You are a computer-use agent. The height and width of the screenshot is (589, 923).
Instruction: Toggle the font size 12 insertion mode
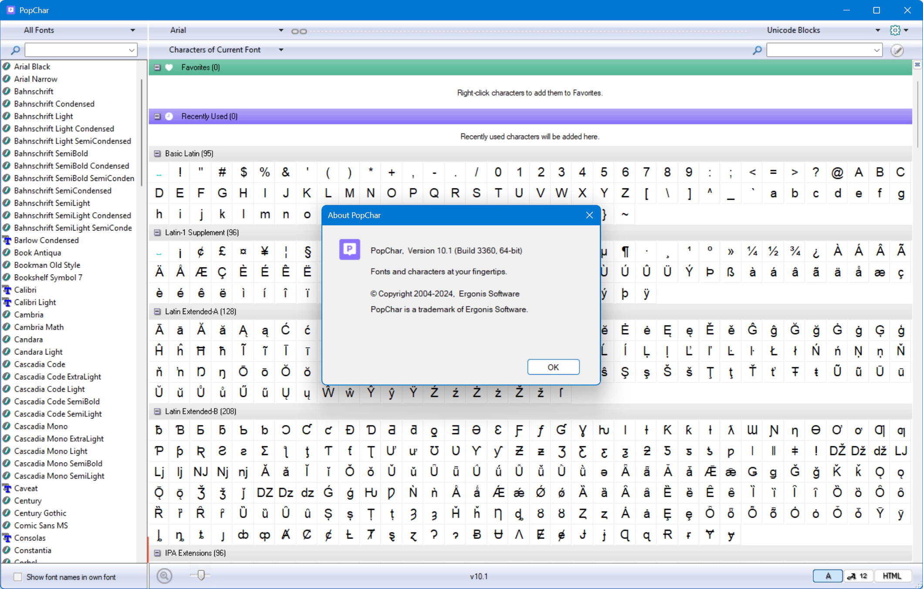[x=857, y=576]
